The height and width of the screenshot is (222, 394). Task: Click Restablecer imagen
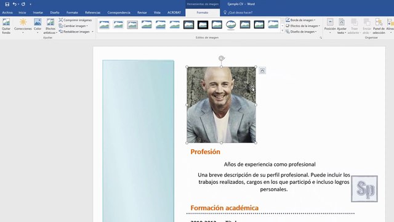coord(74,31)
